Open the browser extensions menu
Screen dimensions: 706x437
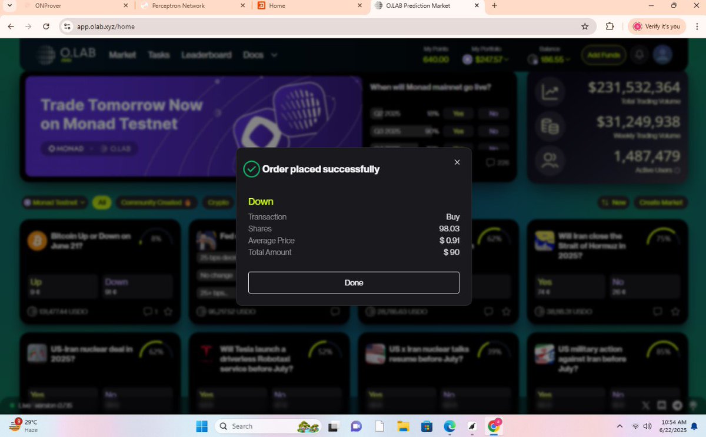(x=610, y=26)
